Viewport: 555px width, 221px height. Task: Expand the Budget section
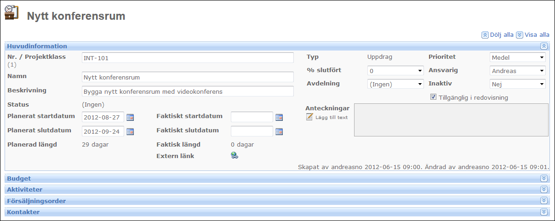[544, 178]
